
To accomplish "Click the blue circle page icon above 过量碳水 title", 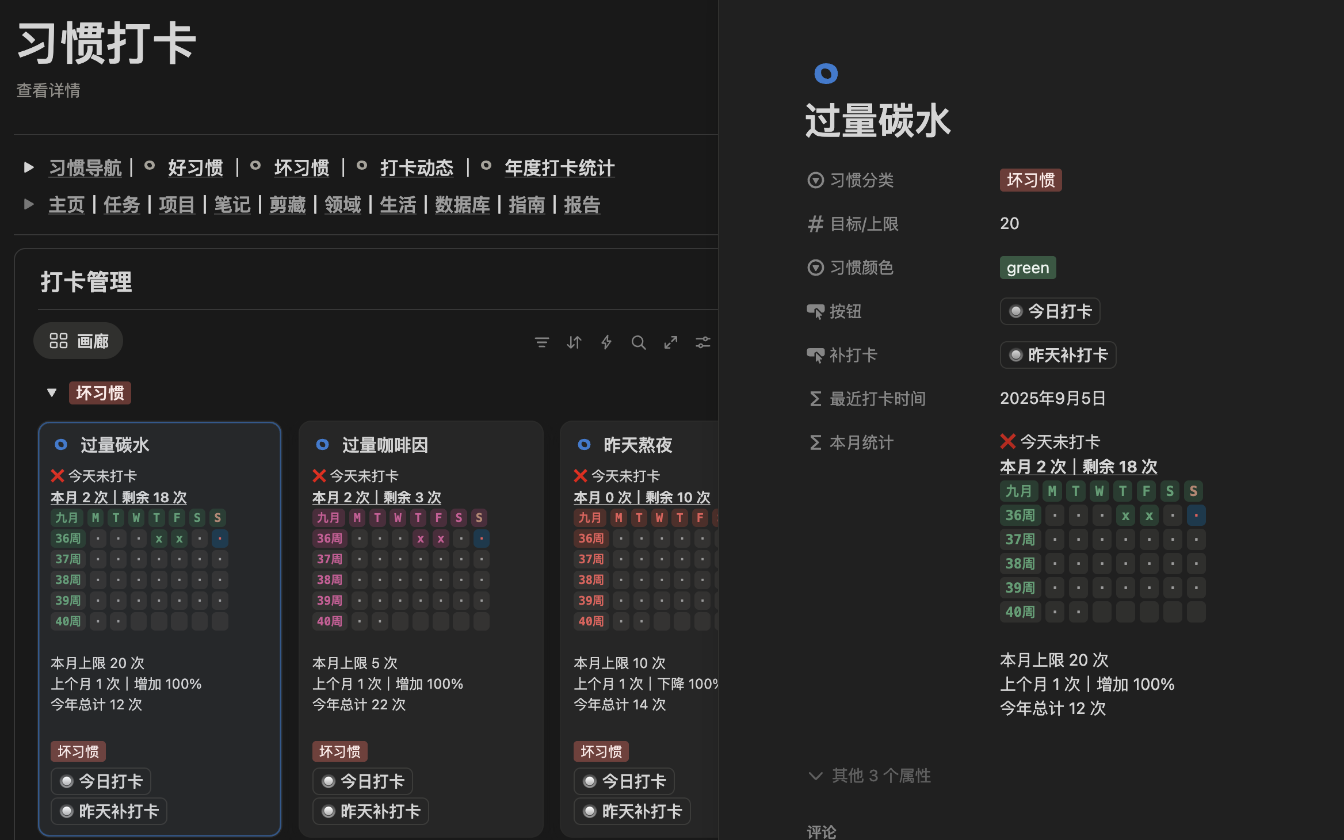I will (826, 74).
